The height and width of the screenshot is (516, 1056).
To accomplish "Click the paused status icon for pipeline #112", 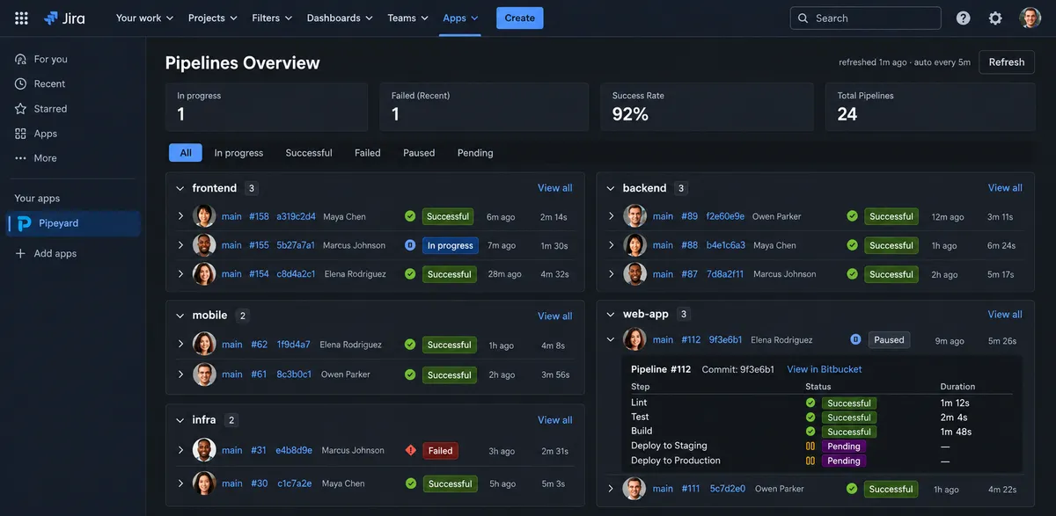I will pyautogui.click(x=855, y=339).
